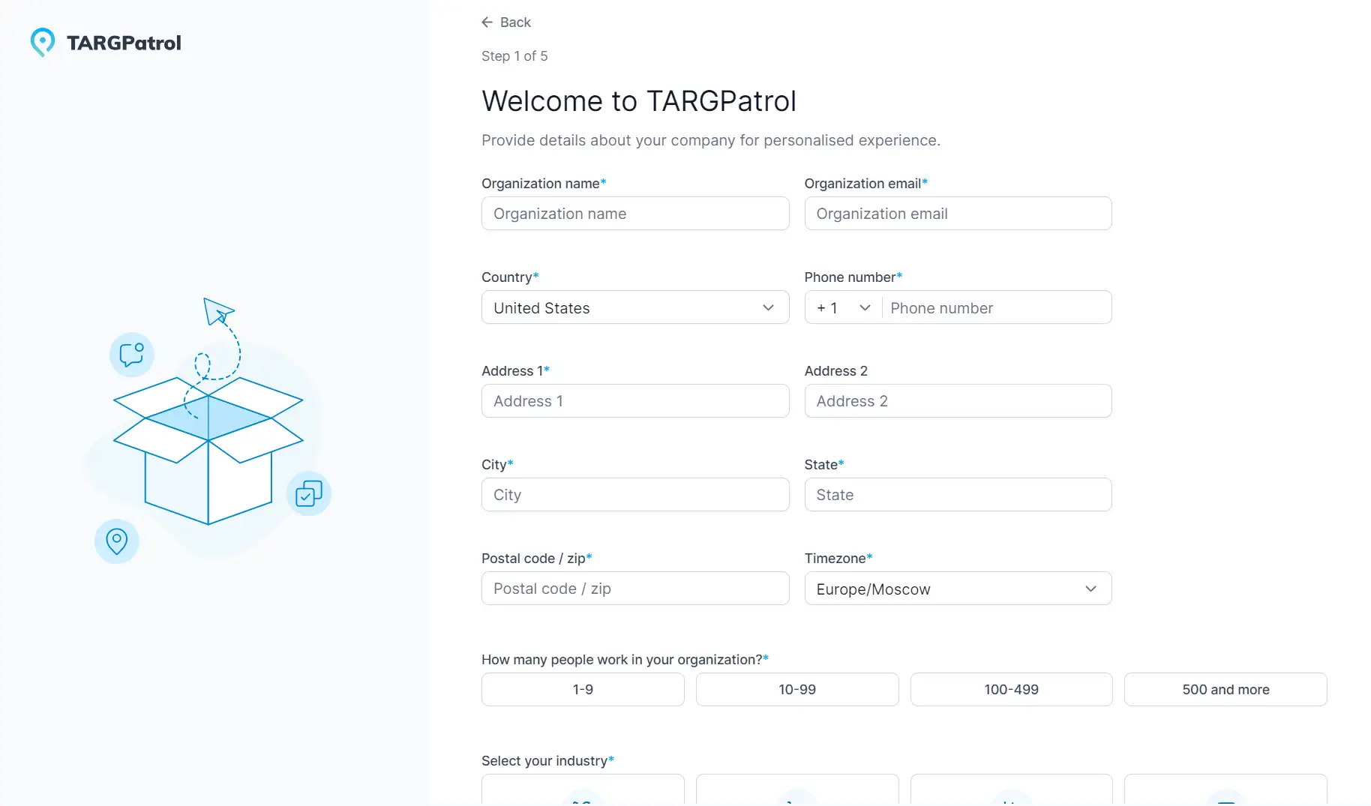Click the chevron on the Timezone selector
This screenshot has height=806, width=1371.
pyautogui.click(x=1091, y=589)
